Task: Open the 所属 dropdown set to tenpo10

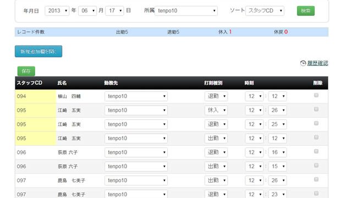Action: click(x=186, y=11)
